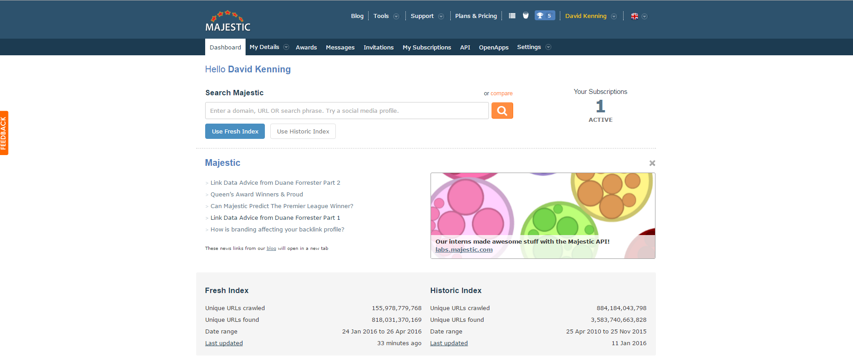Open Link Data Advice Forrester Part 1
This screenshot has height=360, width=853.
(275, 218)
